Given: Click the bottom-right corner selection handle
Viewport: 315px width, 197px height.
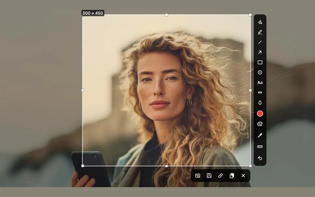Looking at the screenshot, I should 250,166.
